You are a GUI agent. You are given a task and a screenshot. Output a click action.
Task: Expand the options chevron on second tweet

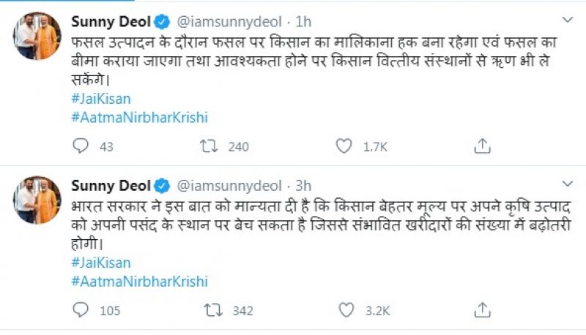(567, 184)
